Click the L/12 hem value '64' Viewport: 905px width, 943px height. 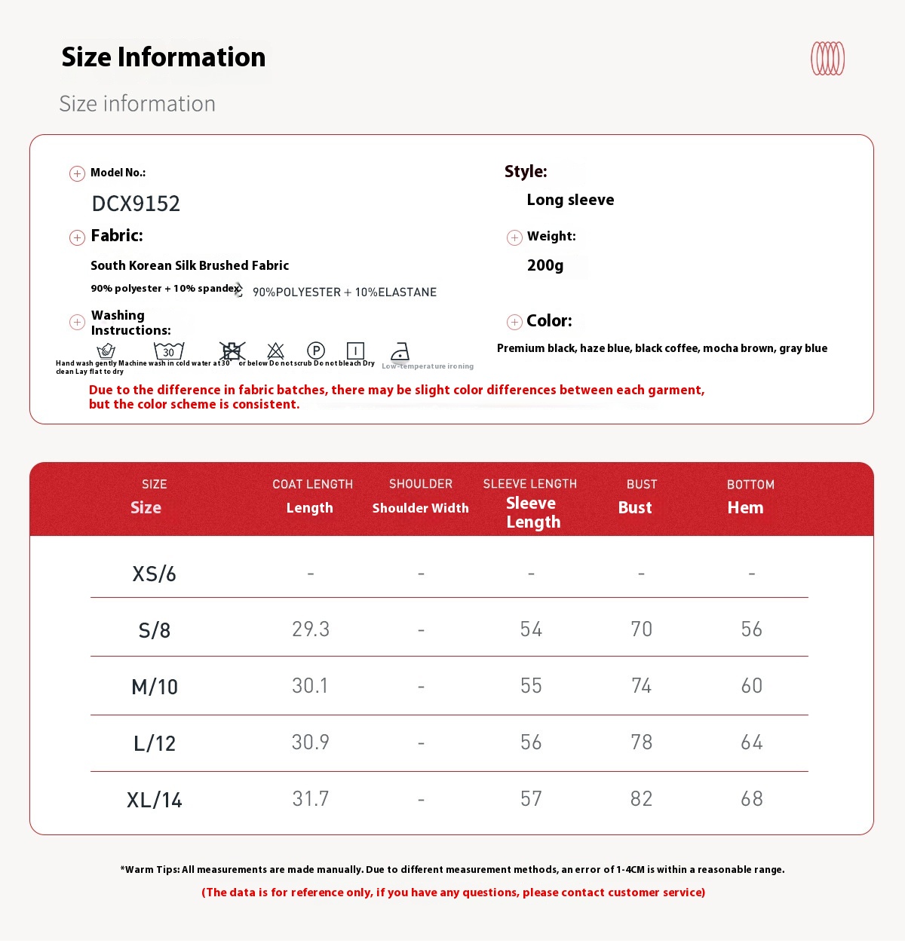tap(752, 742)
